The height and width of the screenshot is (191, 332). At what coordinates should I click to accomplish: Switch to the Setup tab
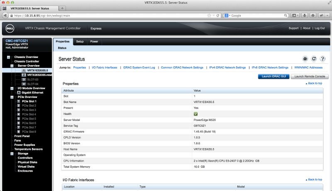coord(80,41)
